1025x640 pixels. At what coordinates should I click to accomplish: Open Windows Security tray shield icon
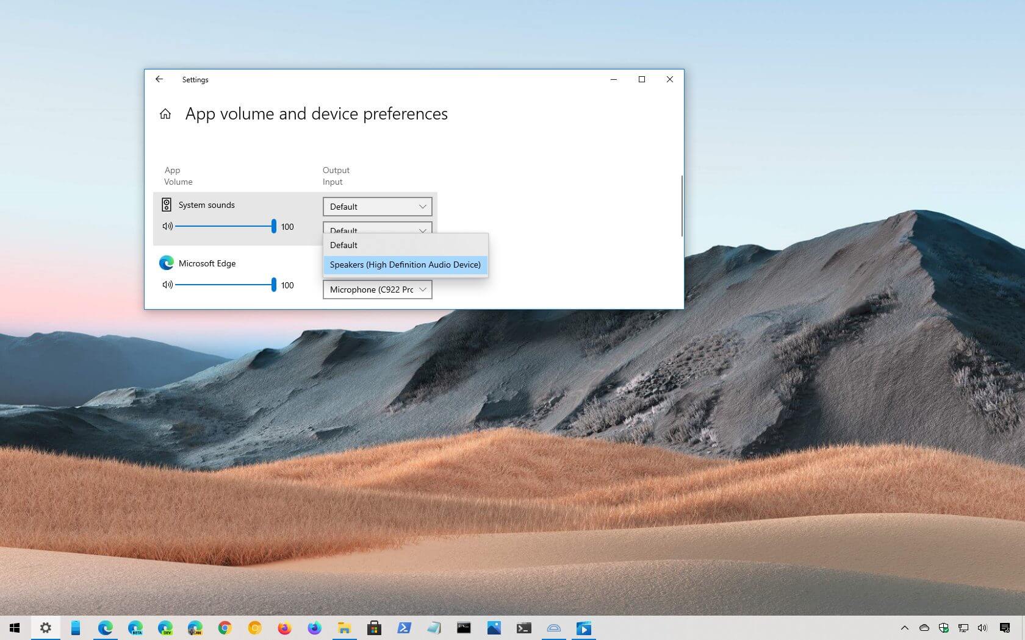point(944,628)
